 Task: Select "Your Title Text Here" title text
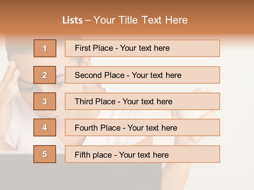[x=140, y=20]
